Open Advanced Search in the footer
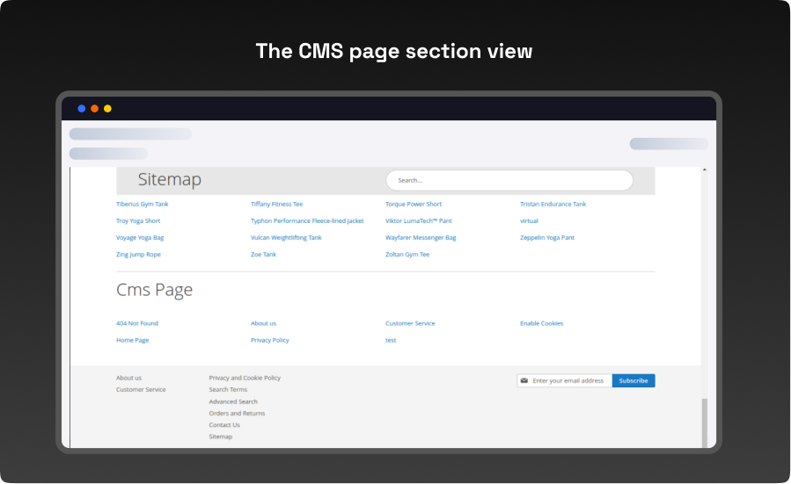 pos(233,401)
